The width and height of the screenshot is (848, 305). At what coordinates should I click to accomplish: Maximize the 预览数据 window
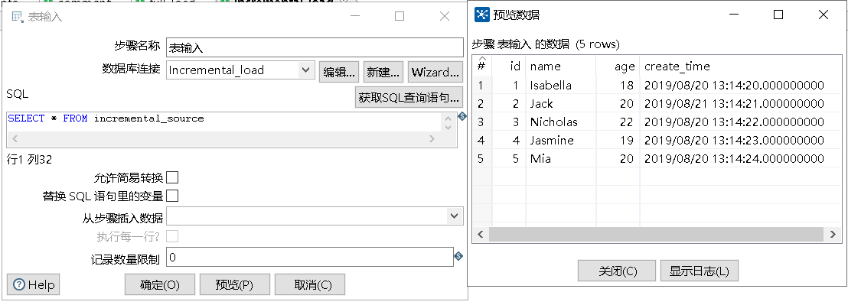(x=778, y=15)
